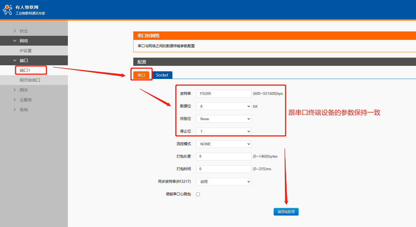Open the 流控模式 dropdown
This screenshot has height=227, width=416.
tap(223, 144)
